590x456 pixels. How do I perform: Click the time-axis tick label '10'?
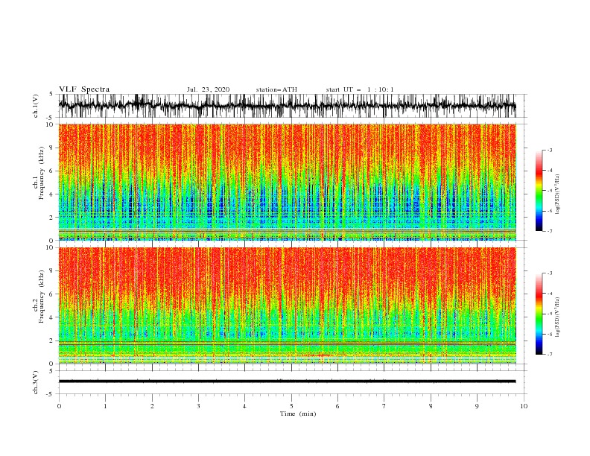(524, 406)
